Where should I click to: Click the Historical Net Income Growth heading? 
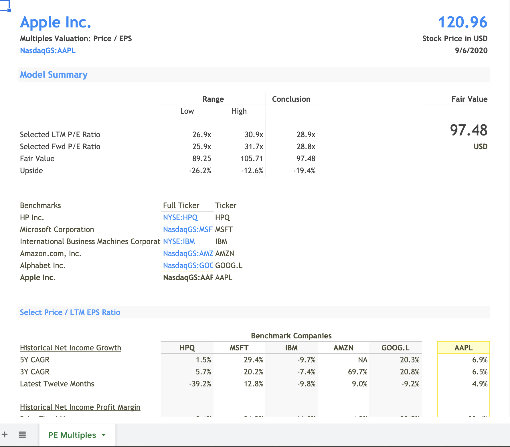71,348
